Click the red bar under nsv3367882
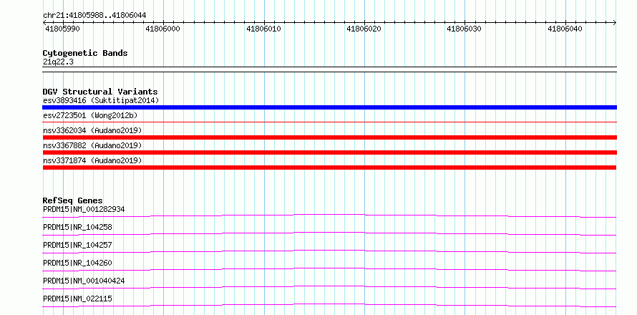The height and width of the screenshot is (315, 637). [329, 152]
